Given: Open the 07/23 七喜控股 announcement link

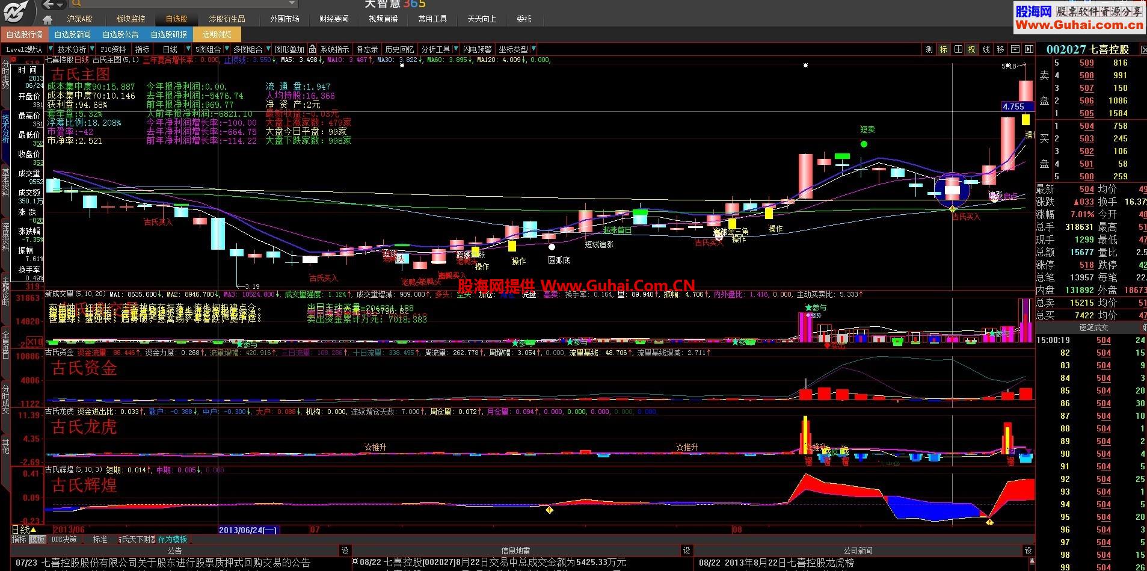Looking at the screenshot, I should click(x=162, y=563).
